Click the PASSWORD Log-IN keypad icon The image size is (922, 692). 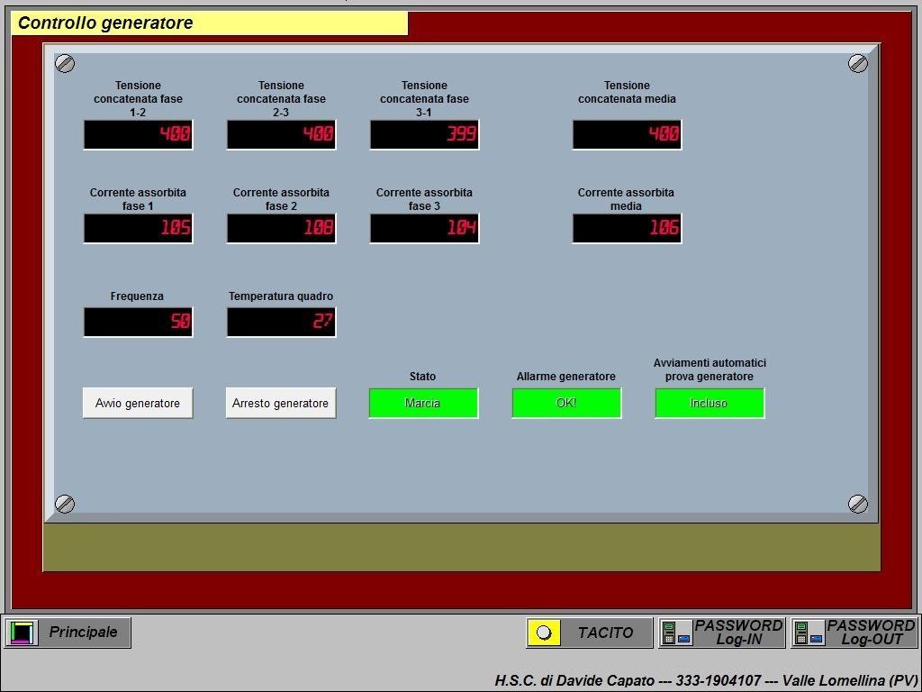tap(676, 633)
